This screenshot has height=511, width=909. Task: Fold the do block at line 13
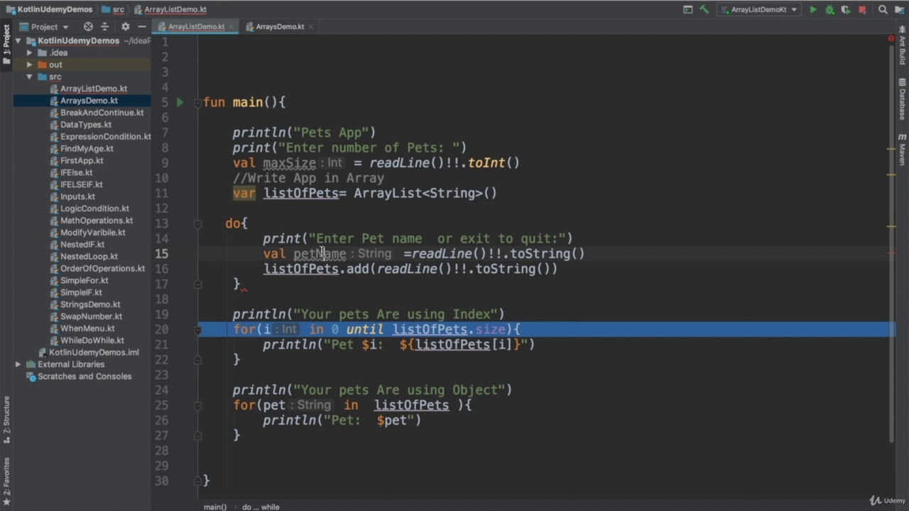pyautogui.click(x=198, y=224)
